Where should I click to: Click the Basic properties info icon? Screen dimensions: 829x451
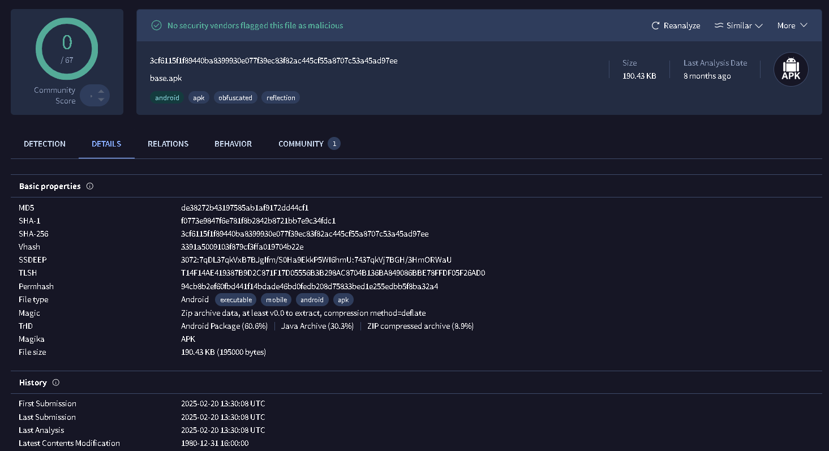point(89,186)
